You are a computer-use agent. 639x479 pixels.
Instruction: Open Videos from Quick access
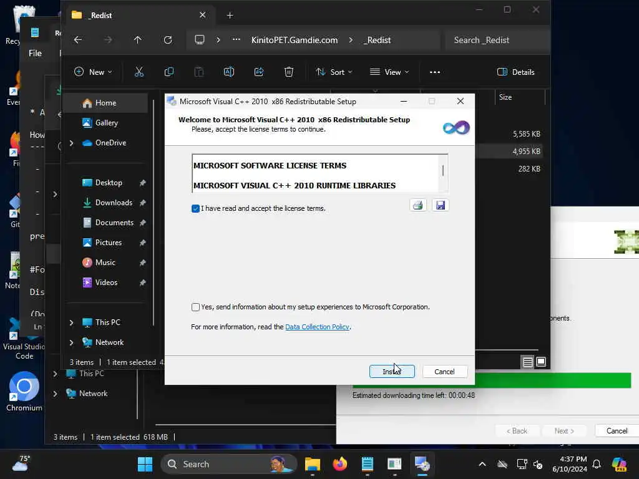coord(107,283)
